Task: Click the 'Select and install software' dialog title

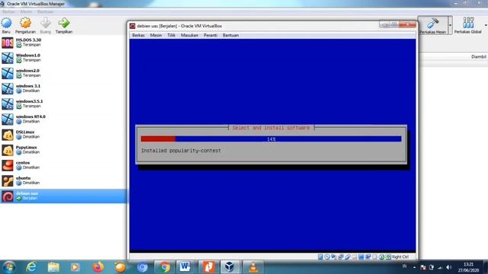Action: point(271,128)
